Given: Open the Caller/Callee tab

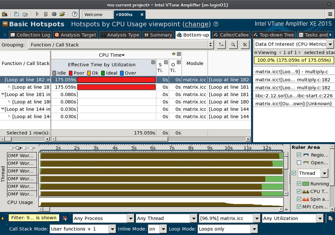Looking at the screenshot, I should click(x=231, y=35).
